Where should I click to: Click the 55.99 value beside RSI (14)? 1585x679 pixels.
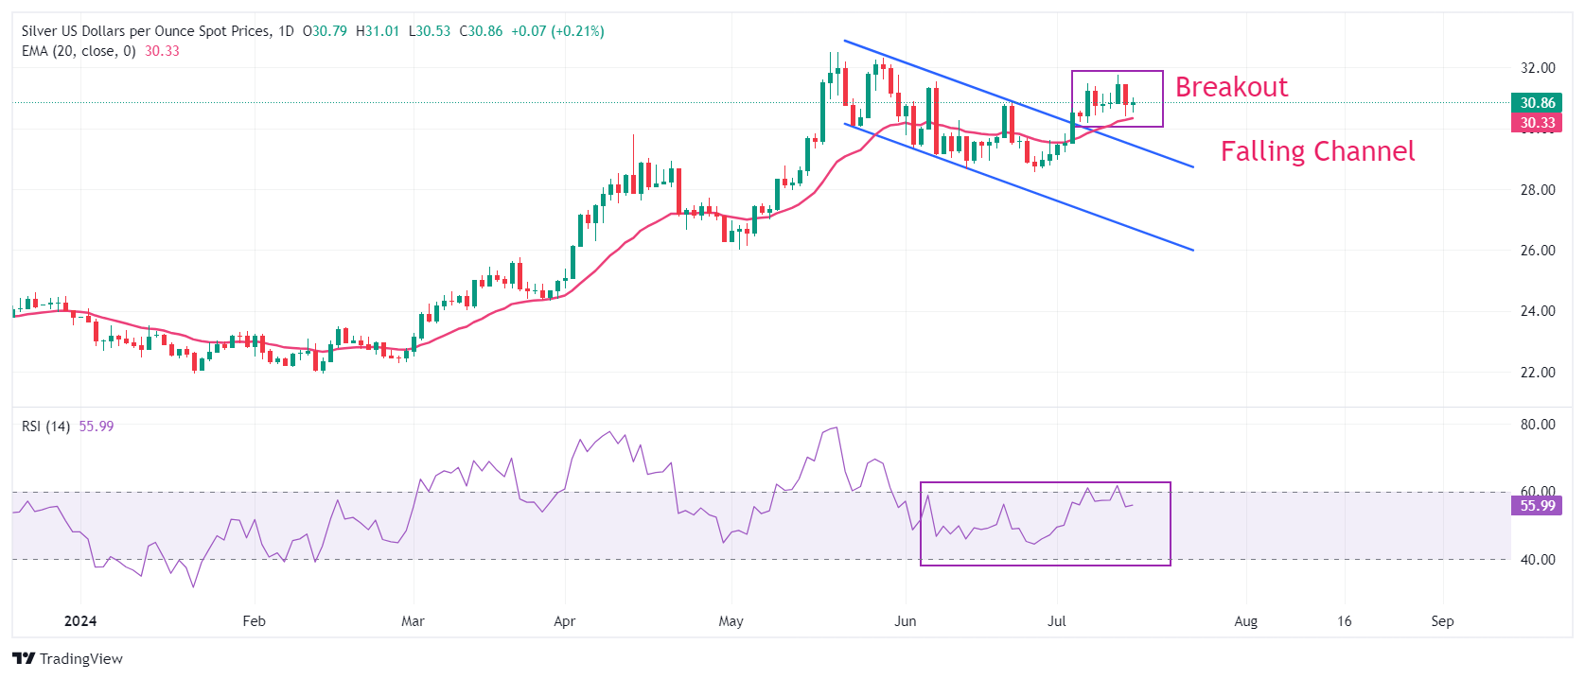coord(96,427)
